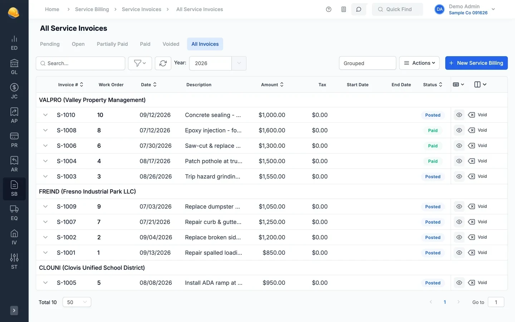Viewport: 515px width, 322px height.
Task: Sort by Amount column
Action: 272,84
